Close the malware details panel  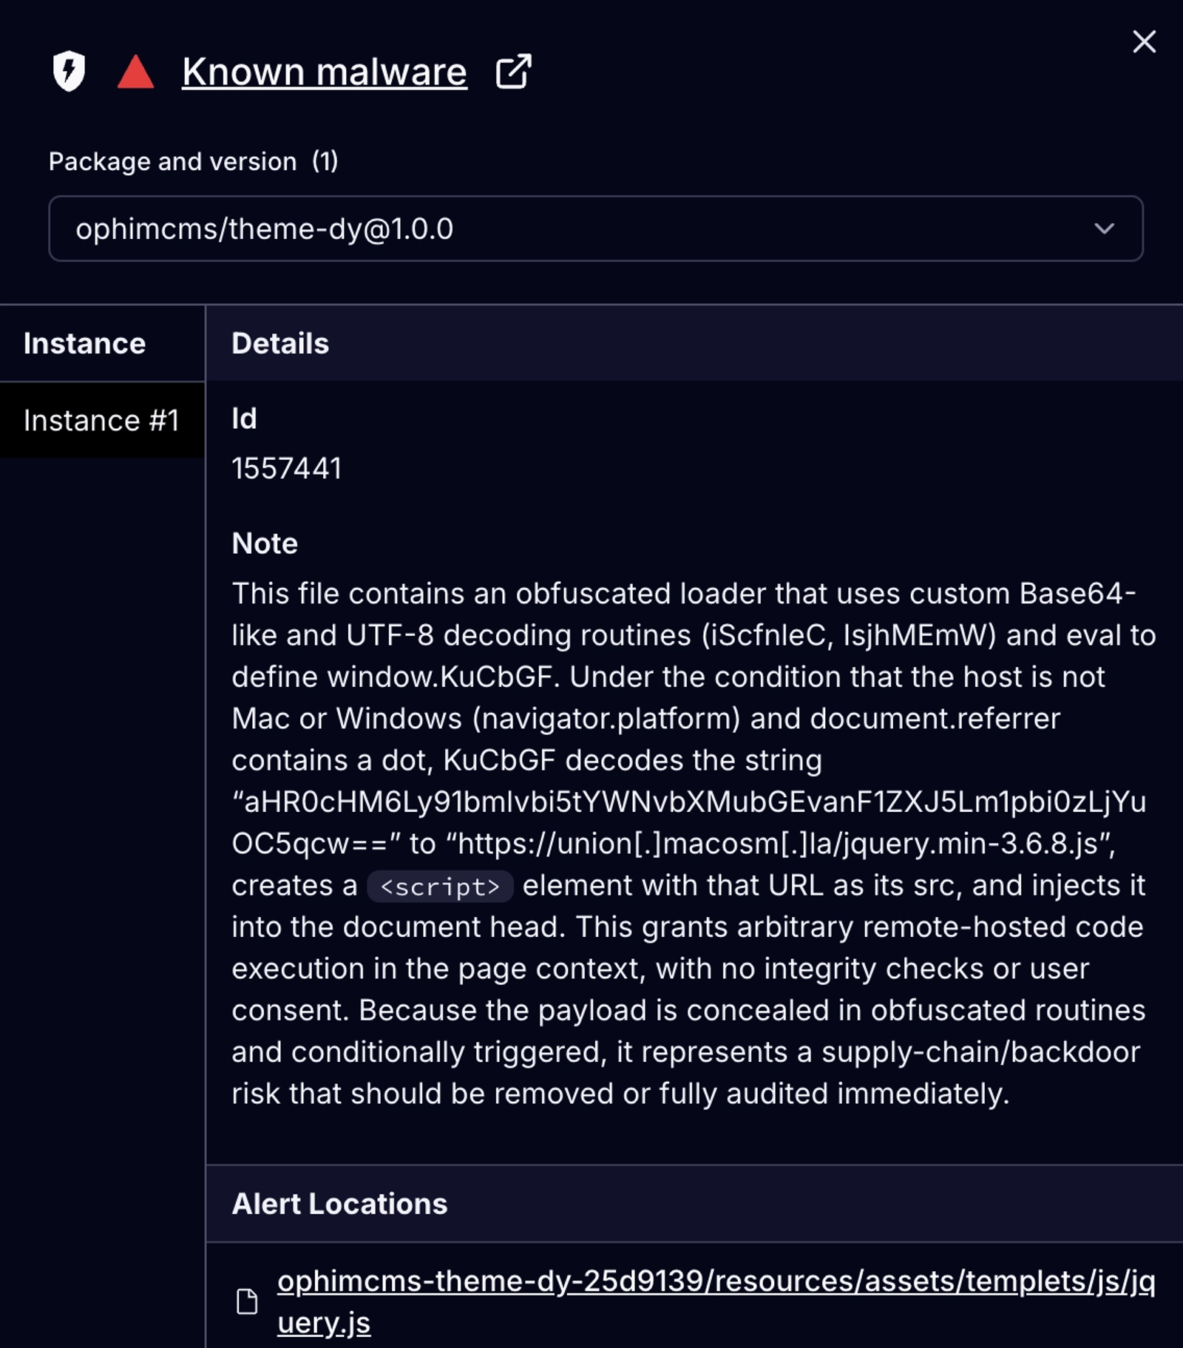(1144, 41)
